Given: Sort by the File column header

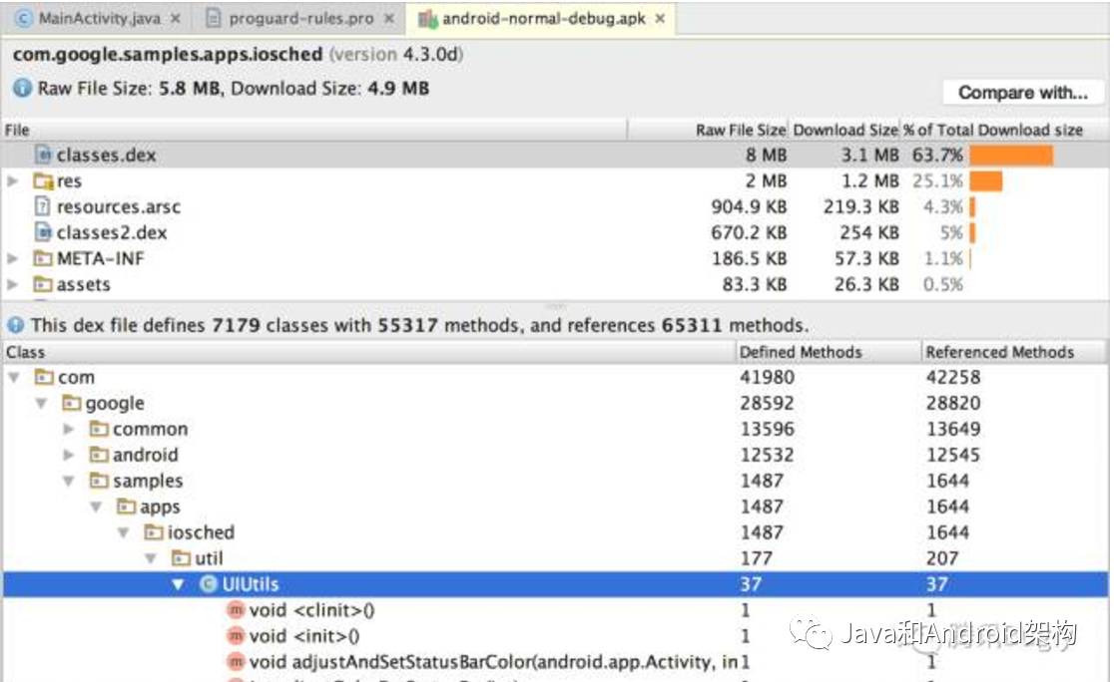Looking at the screenshot, I should pyautogui.click(x=314, y=131).
